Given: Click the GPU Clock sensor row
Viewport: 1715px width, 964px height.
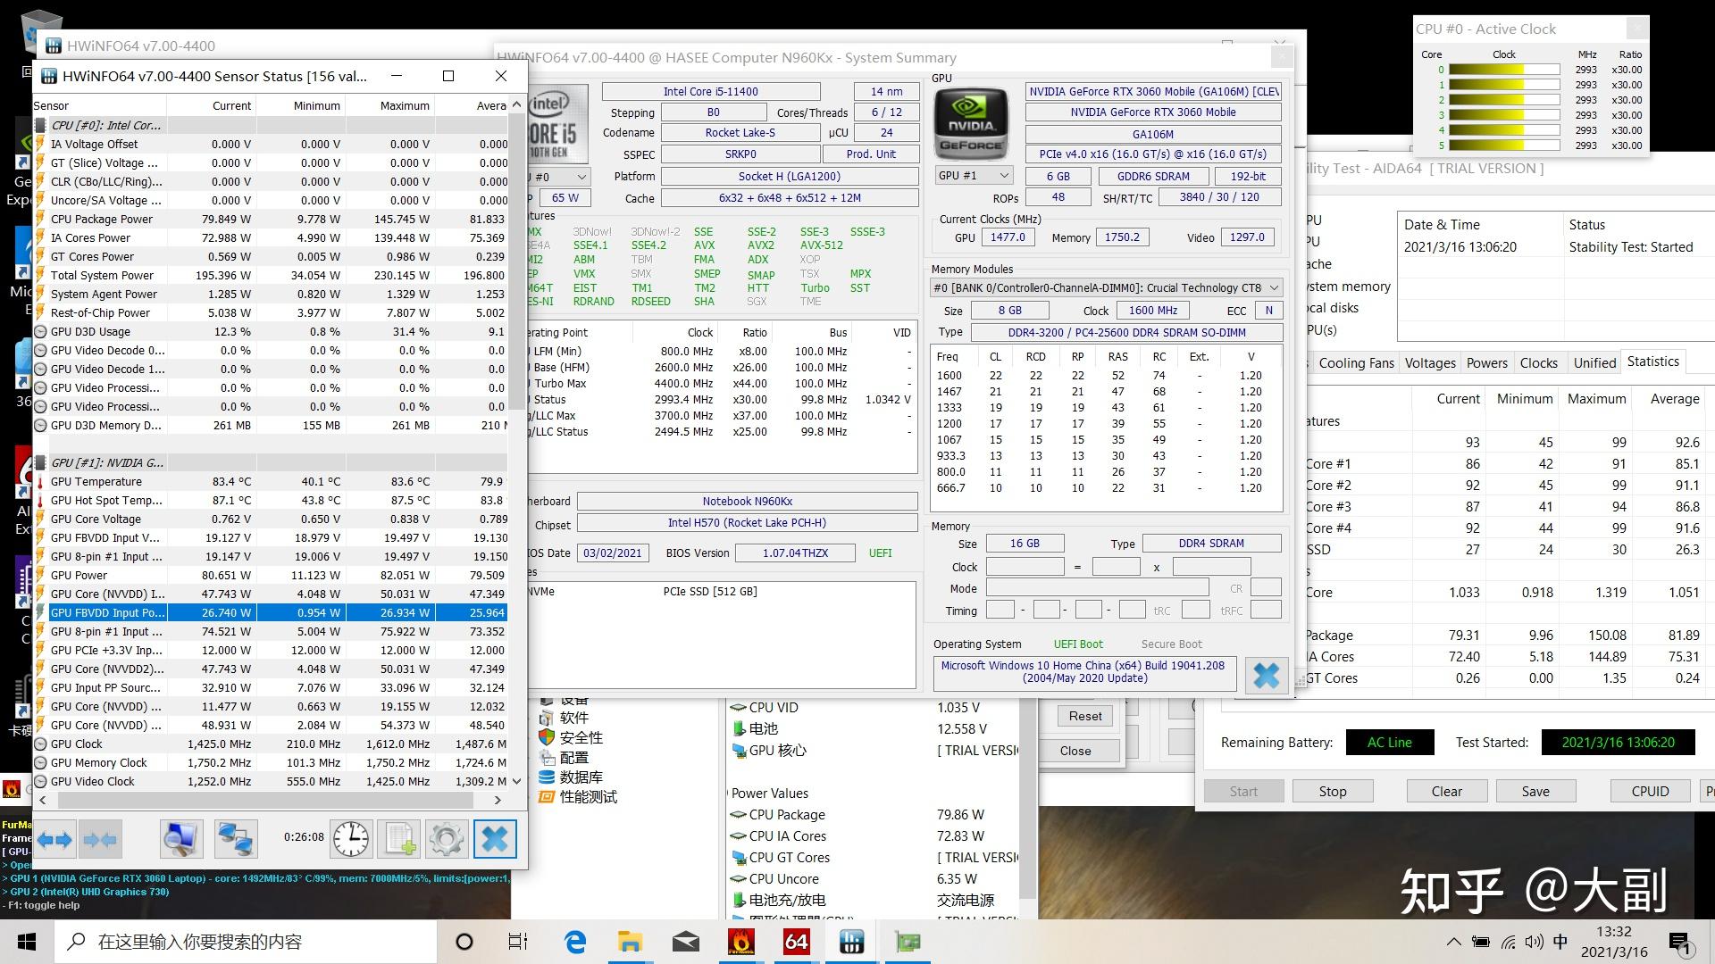Looking at the screenshot, I should click(x=271, y=744).
